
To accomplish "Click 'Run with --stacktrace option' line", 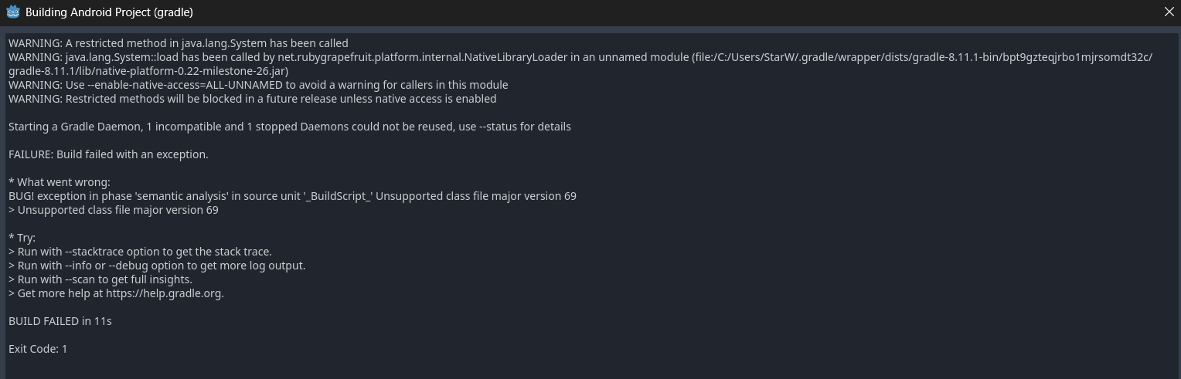I will [140, 252].
